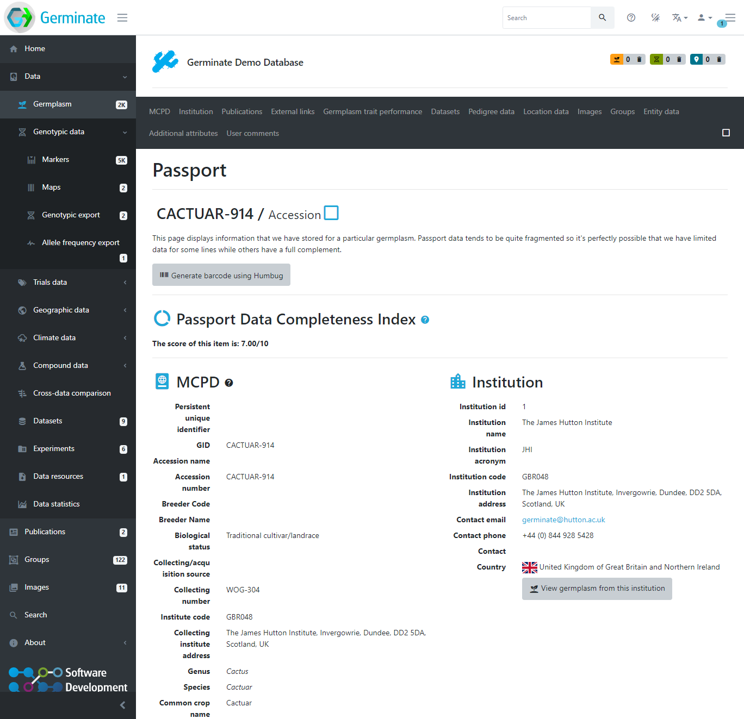Open the germinate@hutton.ac.uk email link

click(x=563, y=520)
